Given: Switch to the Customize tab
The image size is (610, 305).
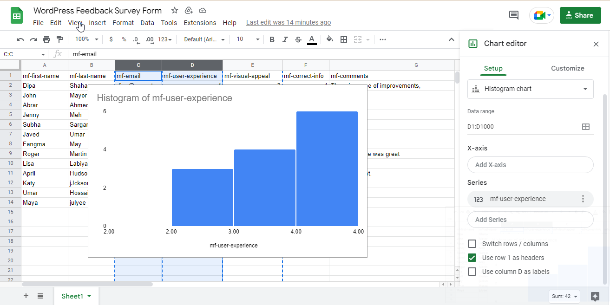Looking at the screenshot, I should click(x=568, y=68).
